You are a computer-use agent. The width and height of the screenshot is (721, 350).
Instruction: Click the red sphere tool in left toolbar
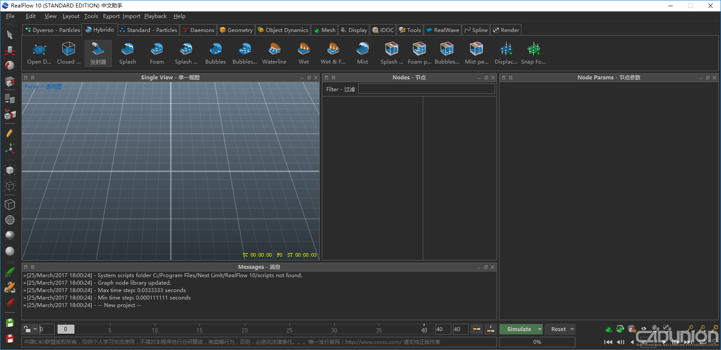coord(10,65)
